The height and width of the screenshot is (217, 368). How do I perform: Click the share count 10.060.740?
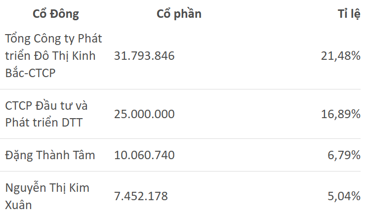coord(144,155)
